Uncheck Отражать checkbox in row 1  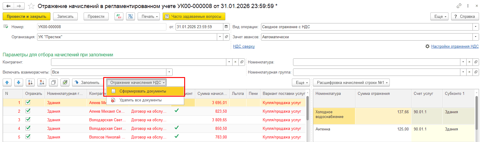point(28,103)
